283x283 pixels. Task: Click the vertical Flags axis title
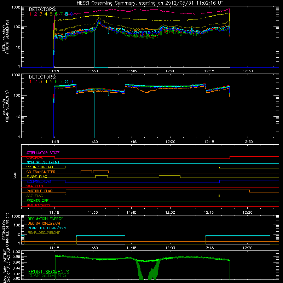(x=15, y=177)
